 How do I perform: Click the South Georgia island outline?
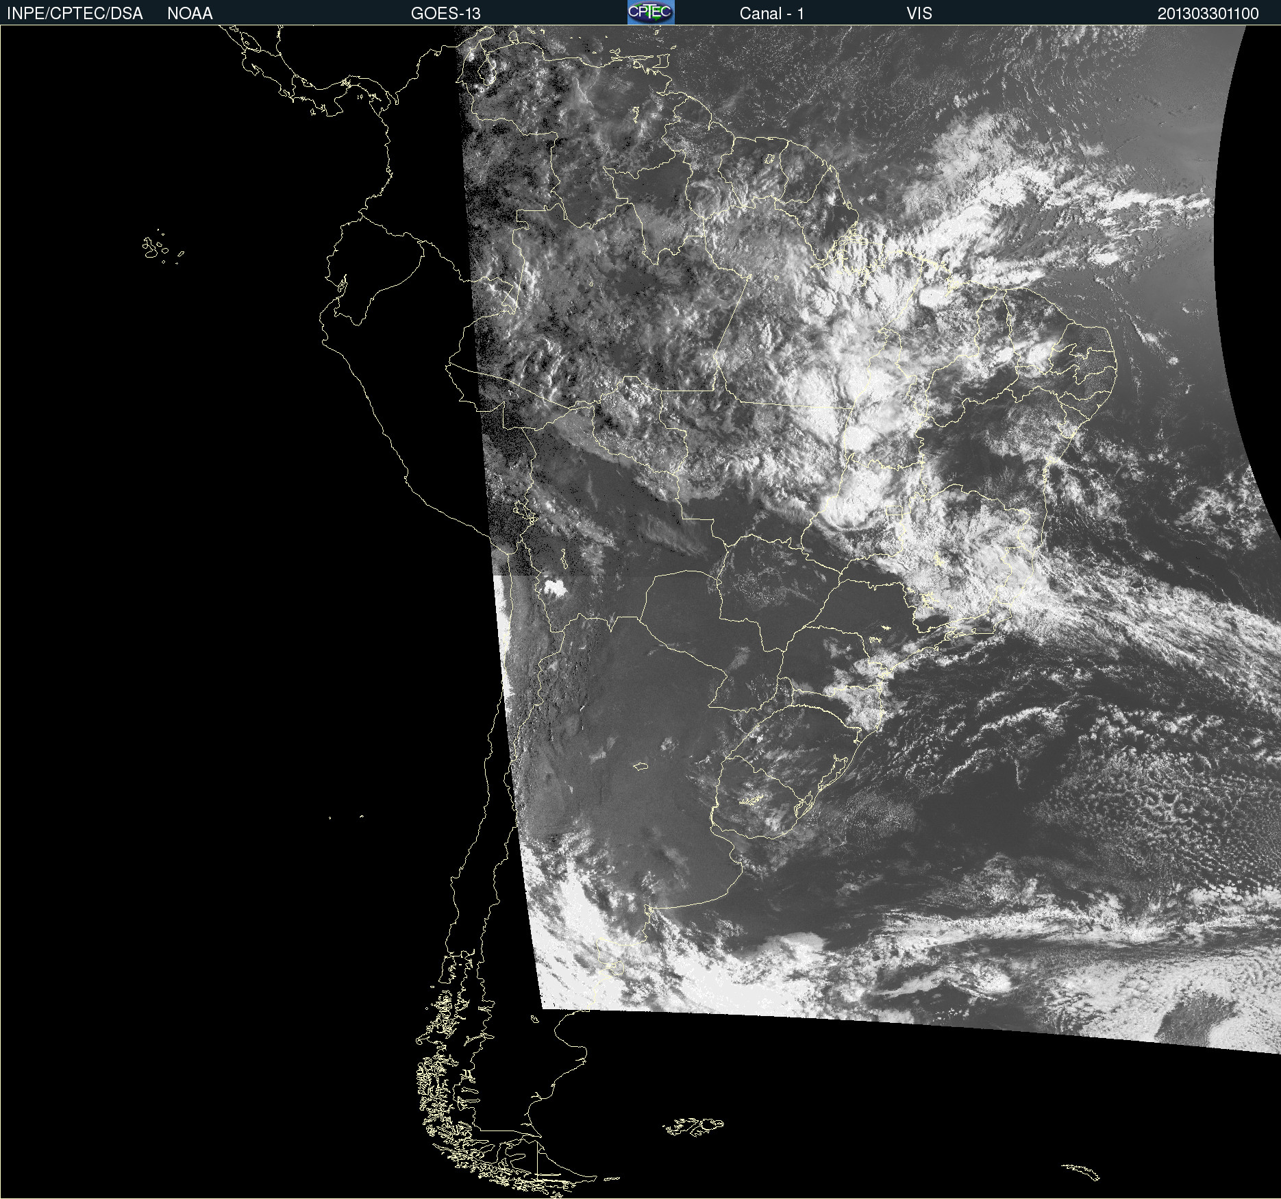(x=1081, y=1172)
